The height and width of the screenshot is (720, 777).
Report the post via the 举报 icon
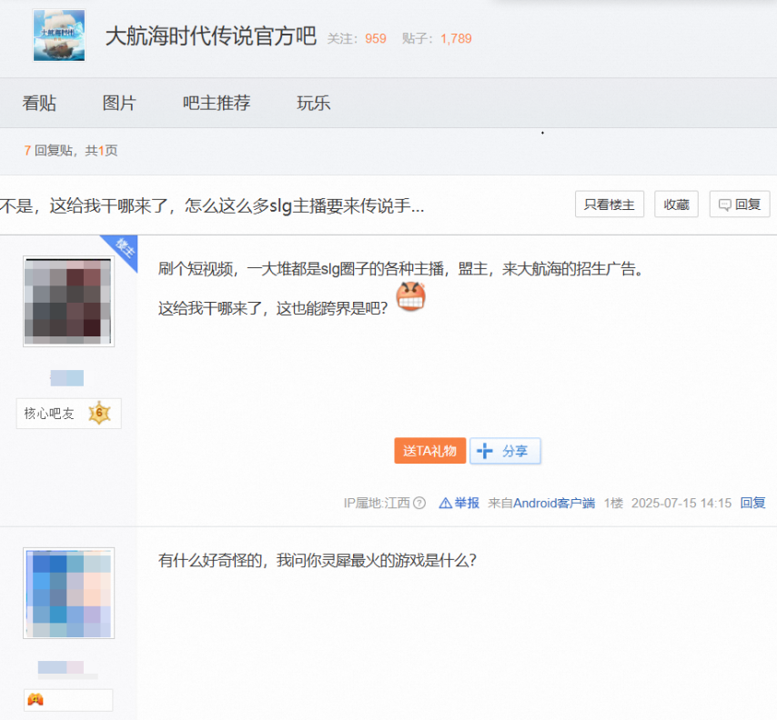[x=459, y=503]
